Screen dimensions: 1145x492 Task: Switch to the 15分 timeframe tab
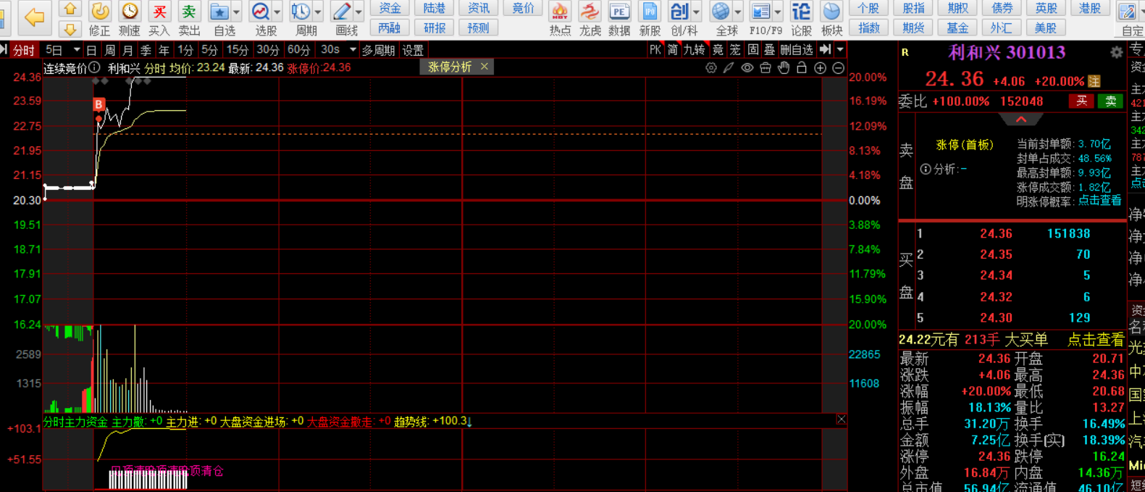(238, 50)
